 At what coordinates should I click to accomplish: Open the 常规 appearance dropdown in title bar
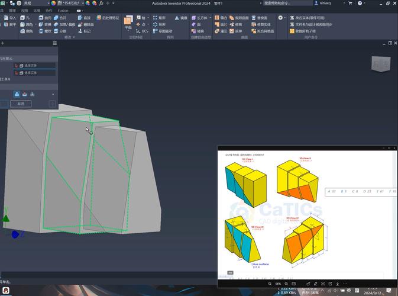(x=34, y=3)
